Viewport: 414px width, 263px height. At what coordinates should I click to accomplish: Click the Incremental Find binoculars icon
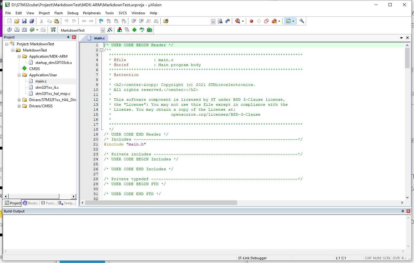click(x=228, y=21)
